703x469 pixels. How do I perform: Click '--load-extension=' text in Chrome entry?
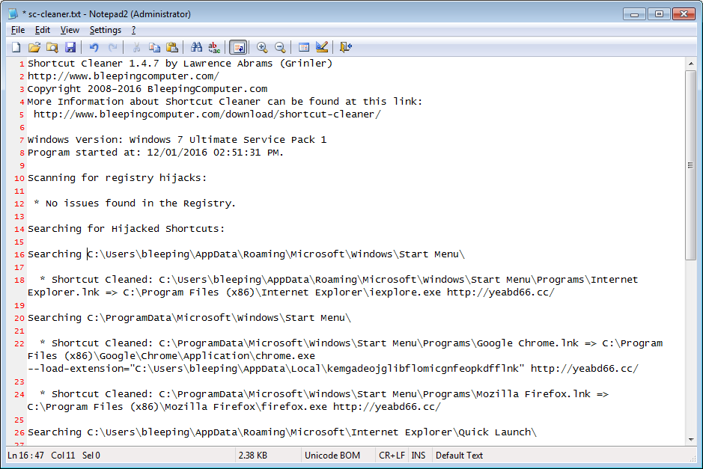(79, 369)
